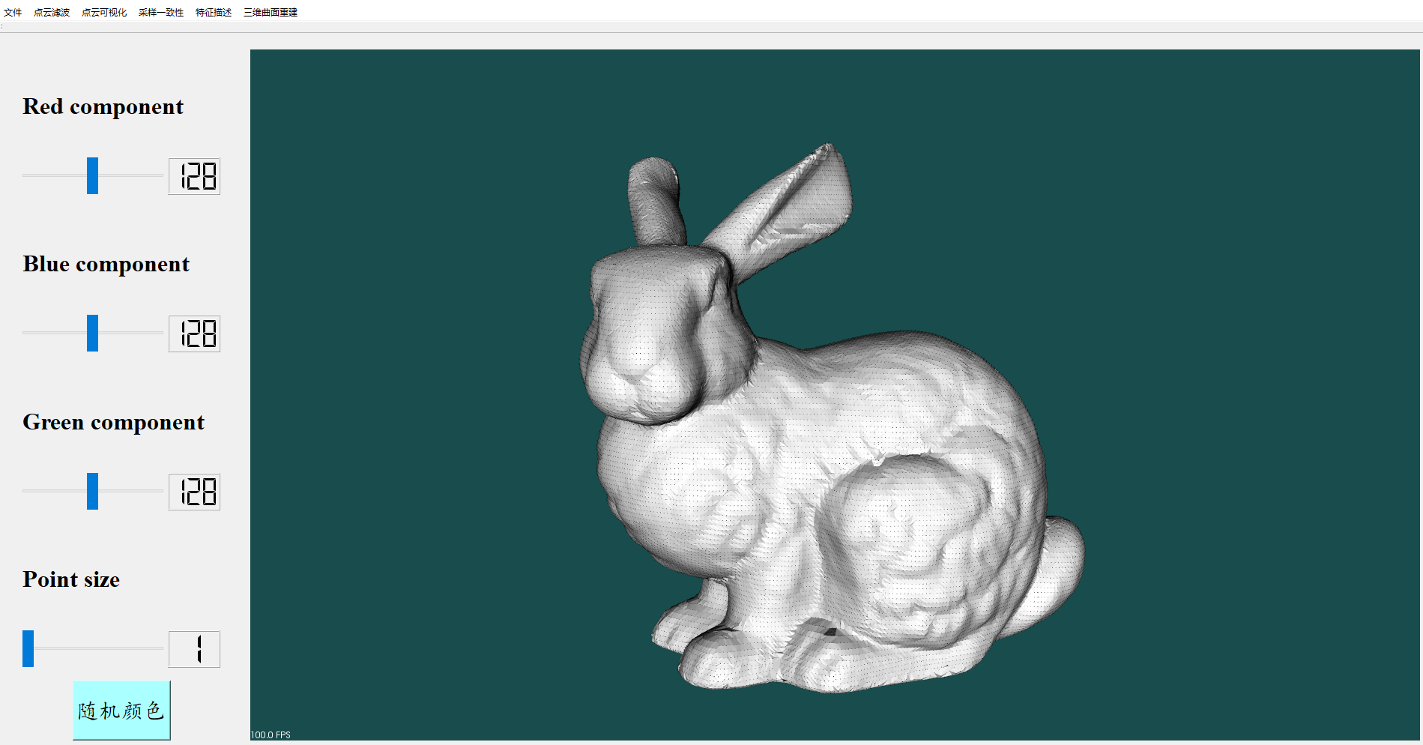Click the Point size LCD value 1
The width and height of the screenshot is (1423, 745).
tap(194, 649)
